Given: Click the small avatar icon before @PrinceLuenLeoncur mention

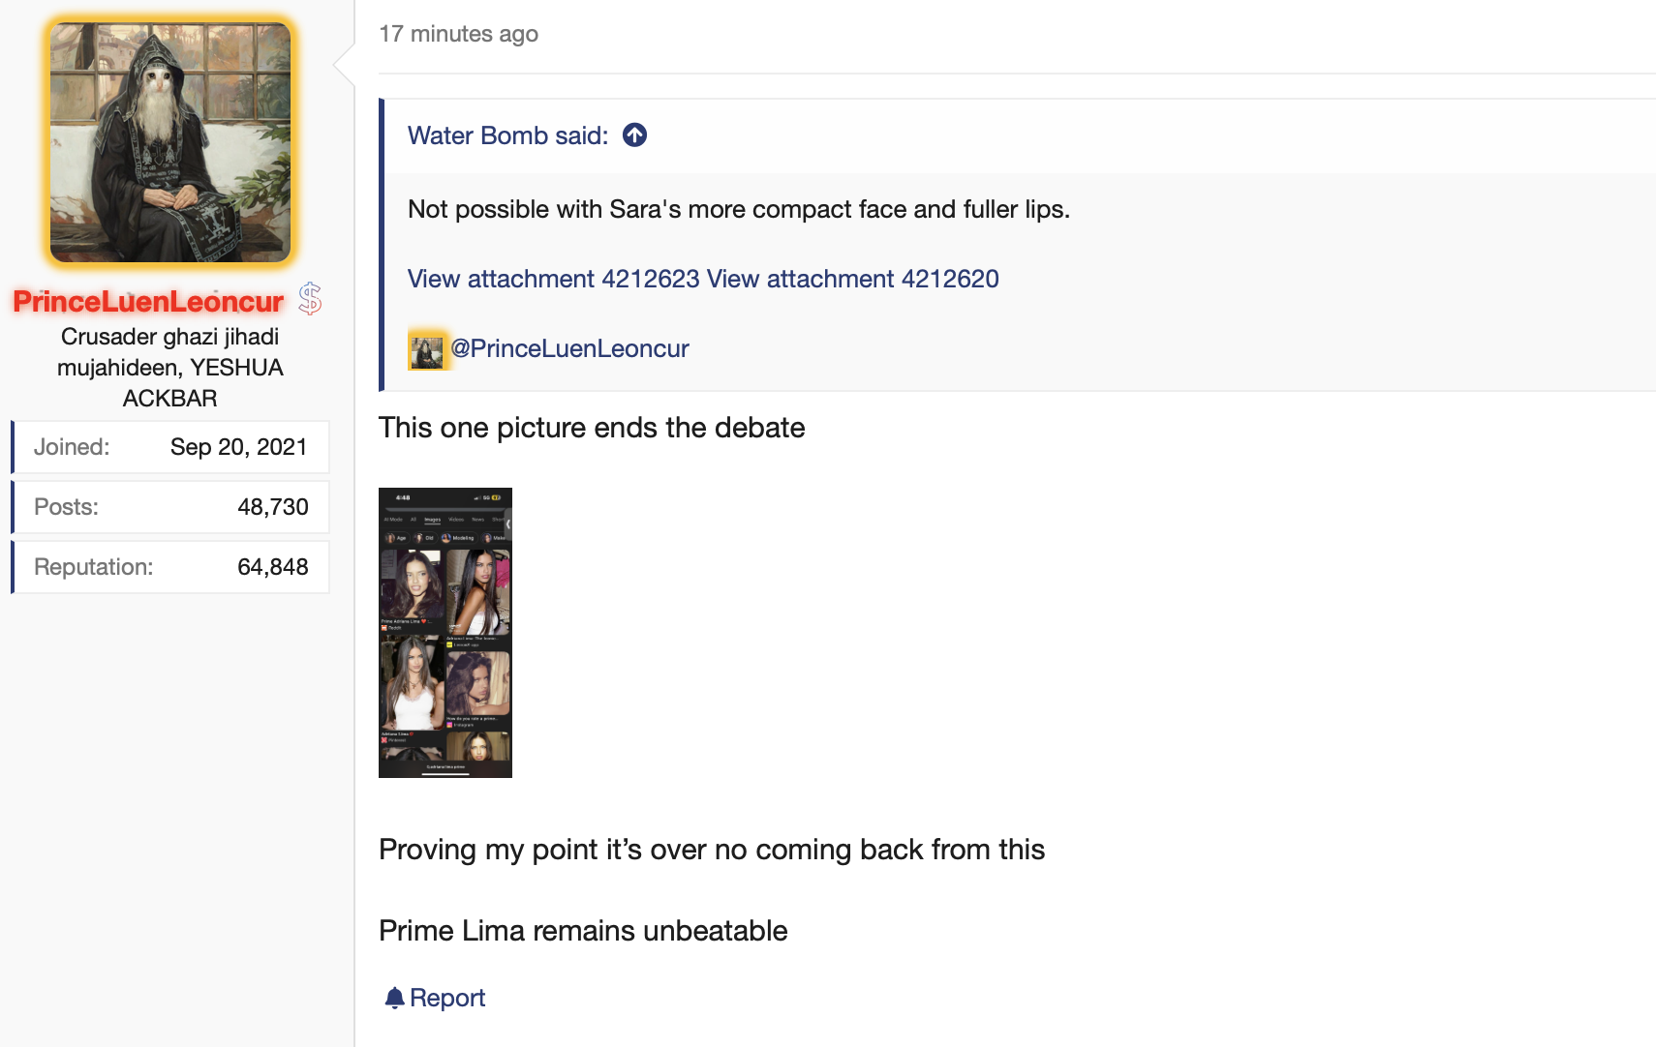Looking at the screenshot, I should 426,349.
